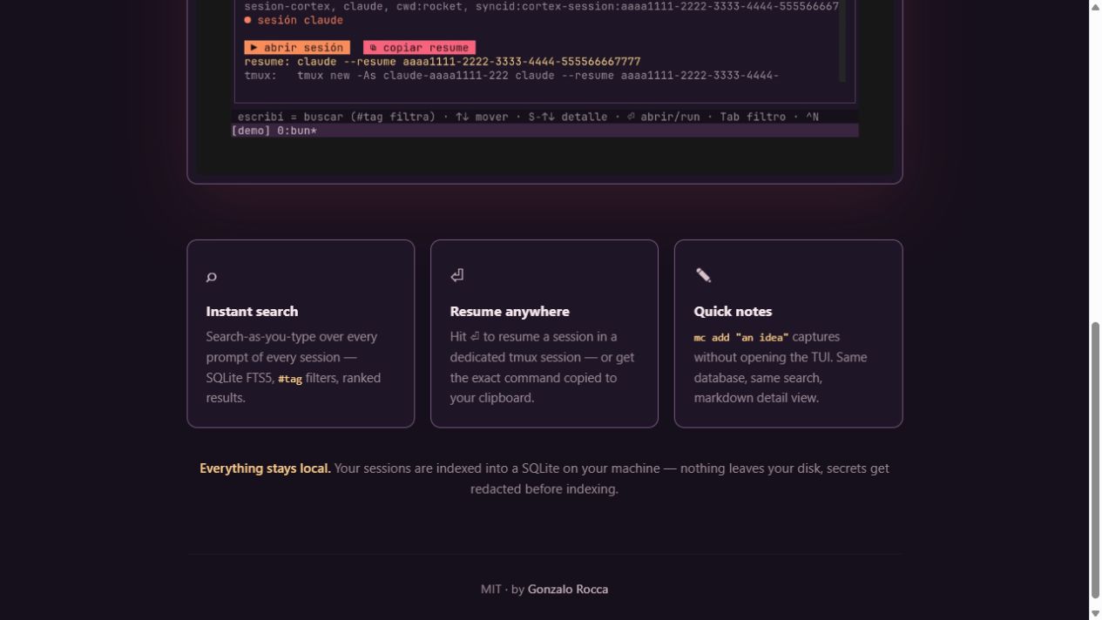Click the '[demo] 0:bun*' tmux status bar
Screen dimensions: 1102x620
(x=544, y=131)
